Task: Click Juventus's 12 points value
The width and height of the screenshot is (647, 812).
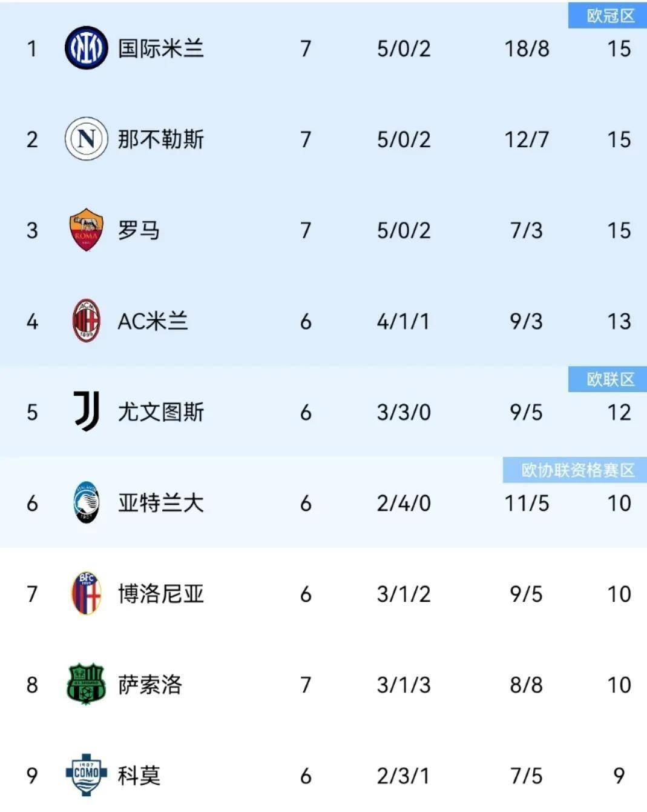Action: pos(619,412)
